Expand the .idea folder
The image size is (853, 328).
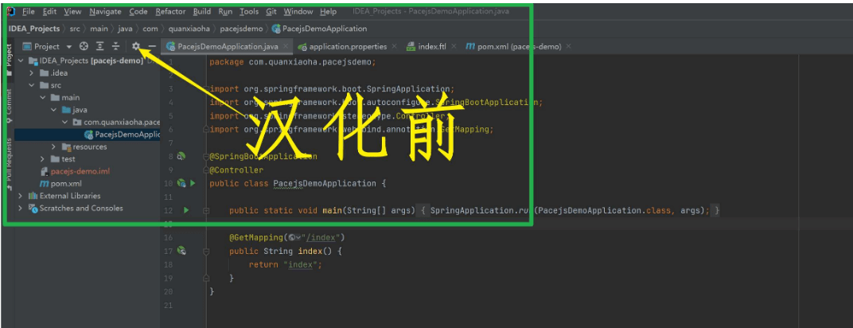pyautogui.click(x=32, y=73)
